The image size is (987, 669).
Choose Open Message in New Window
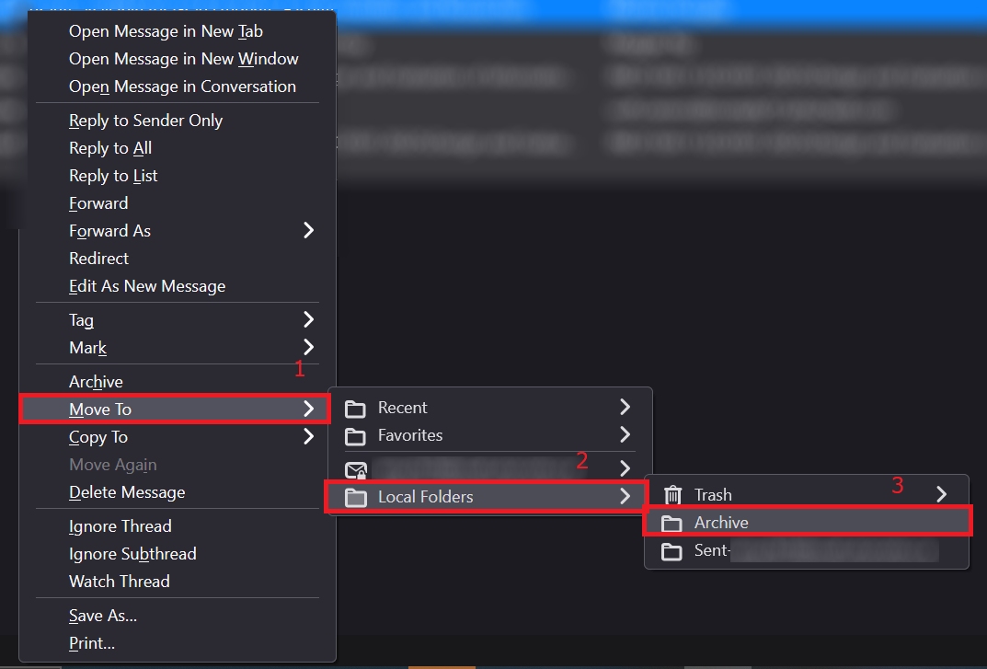click(x=178, y=59)
